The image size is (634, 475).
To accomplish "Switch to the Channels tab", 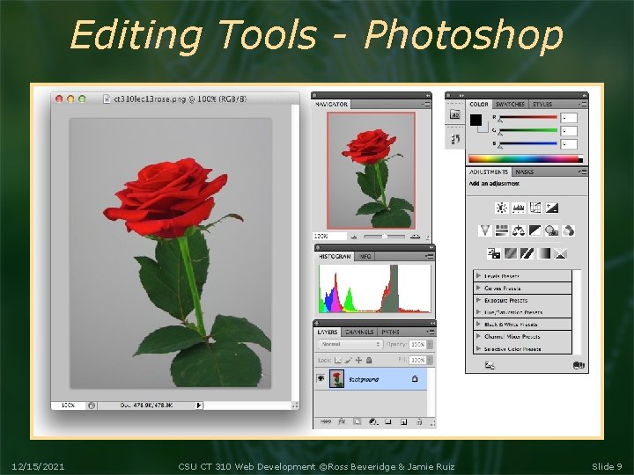I will point(359,332).
